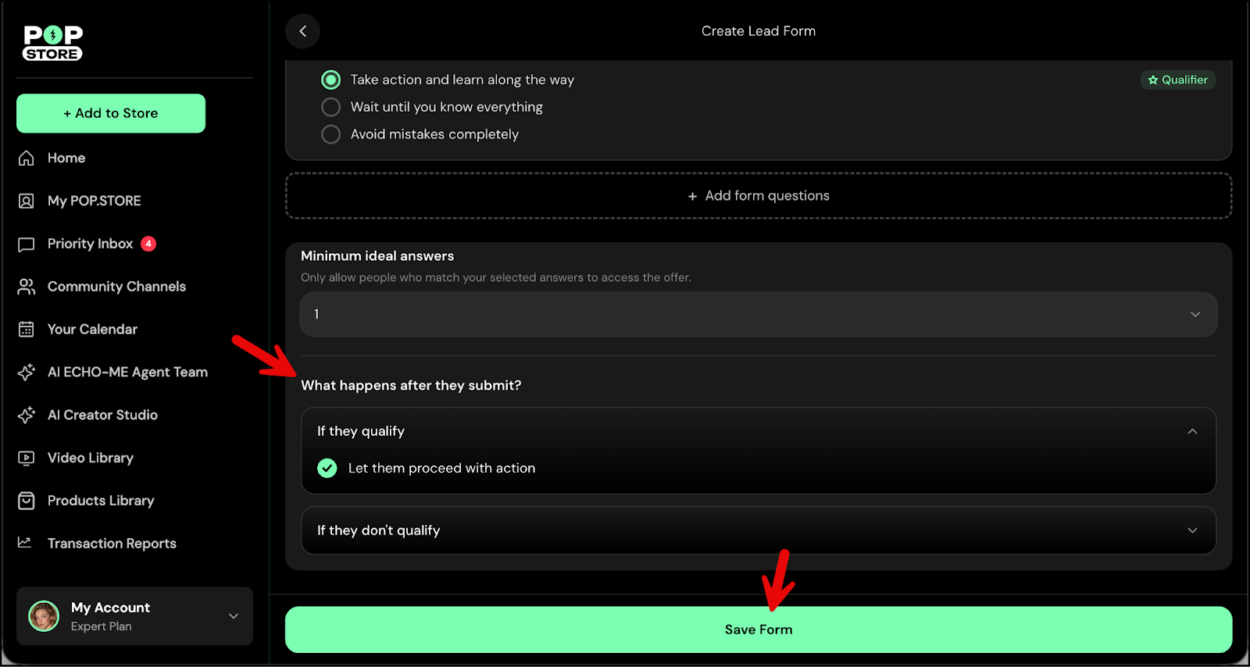Click the back arrow button
Viewport: 1250px width, 667px height.
click(x=303, y=31)
